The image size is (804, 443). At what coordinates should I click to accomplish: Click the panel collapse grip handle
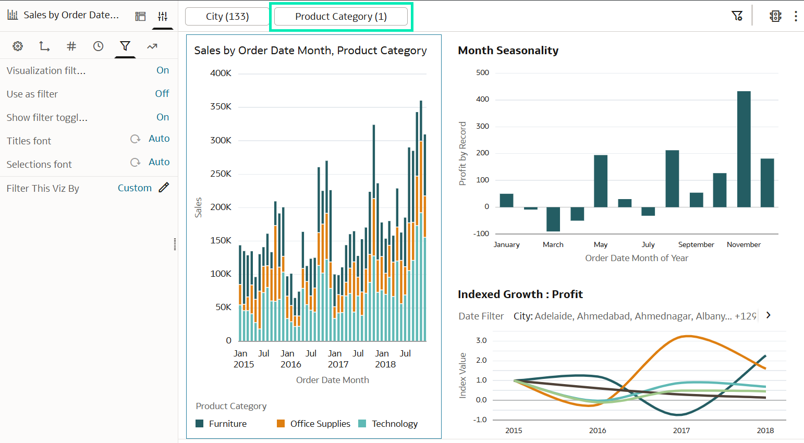(x=175, y=244)
